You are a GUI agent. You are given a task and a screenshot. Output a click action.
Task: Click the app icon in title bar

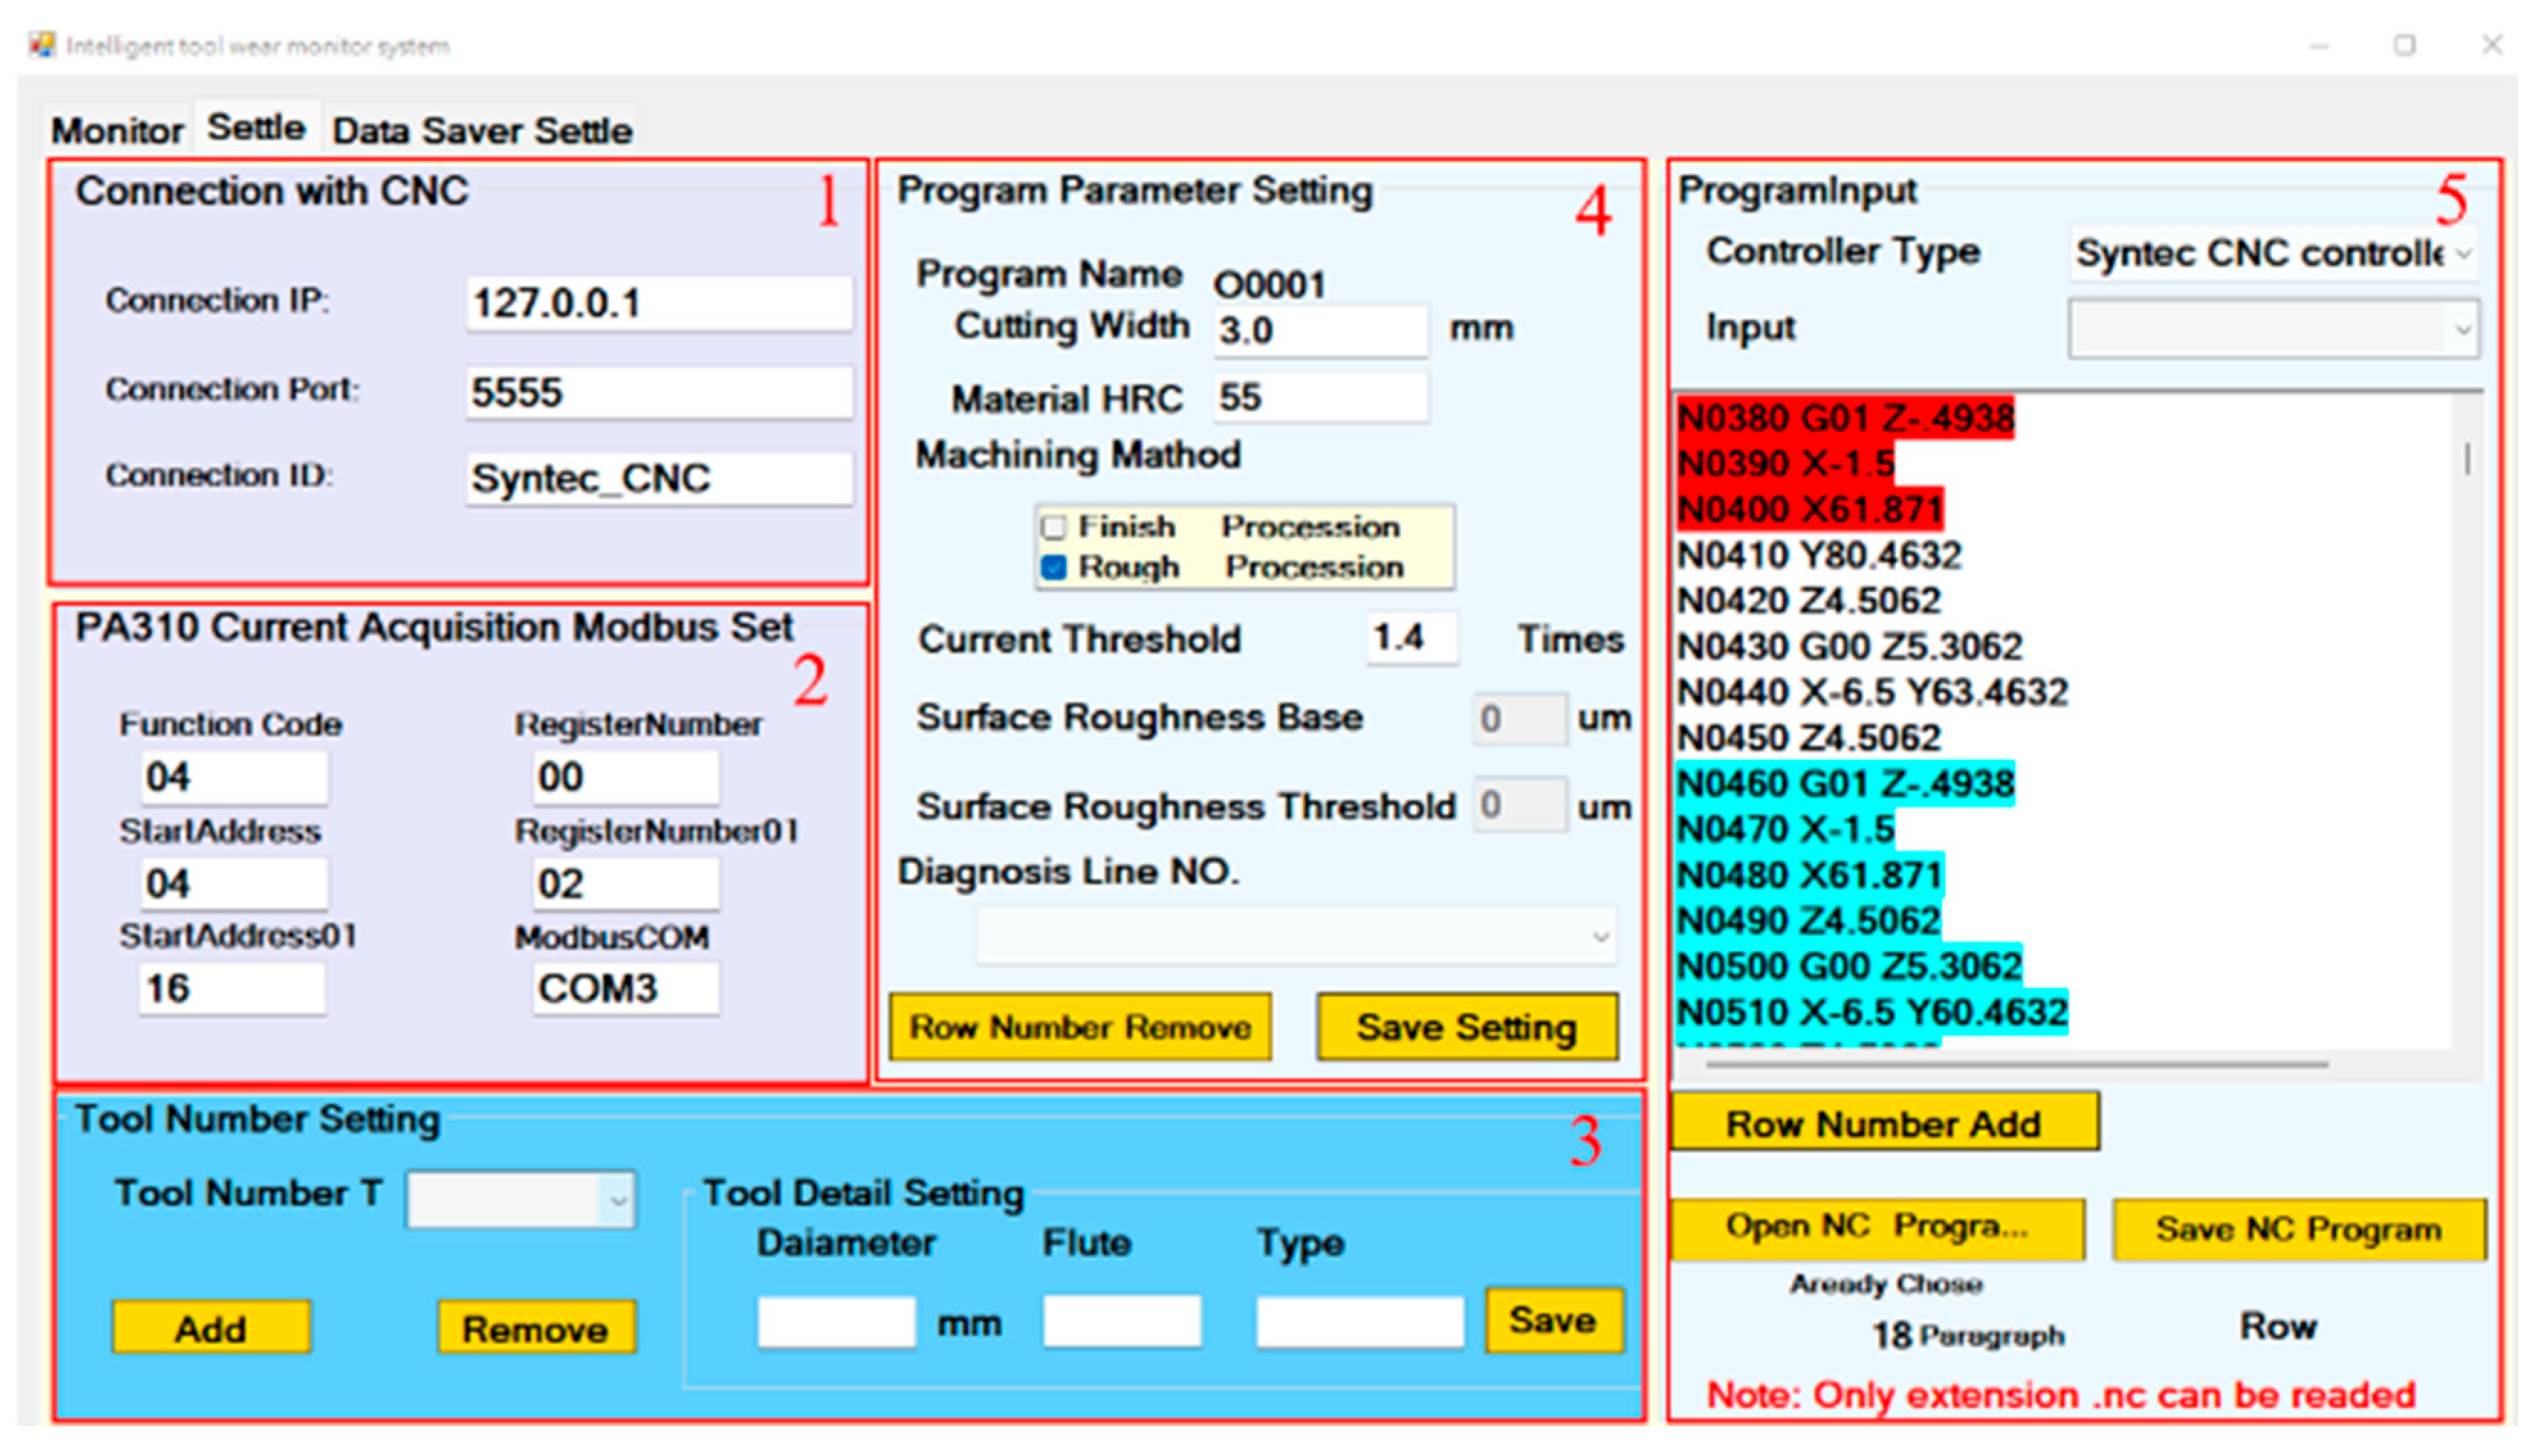pos(41,45)
